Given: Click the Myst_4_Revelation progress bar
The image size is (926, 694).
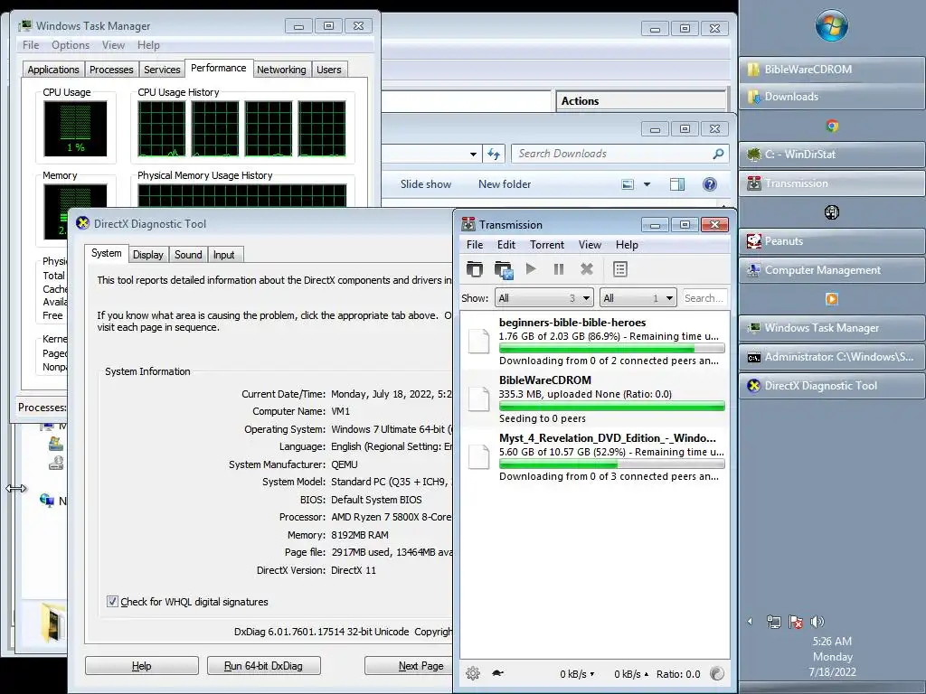Looking at the screenshot, I should coord(612,464).
